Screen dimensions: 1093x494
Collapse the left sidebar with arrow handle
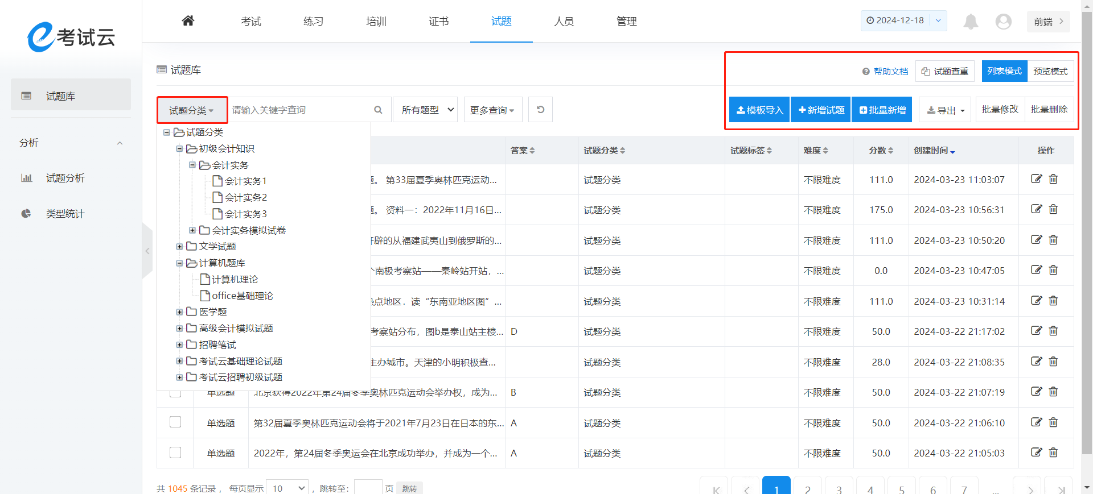click(147, 251)
